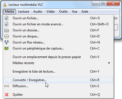Select Convertir / Enregistrer menu entry
This screenshot has width=122, height=99.
pos(58,80)
